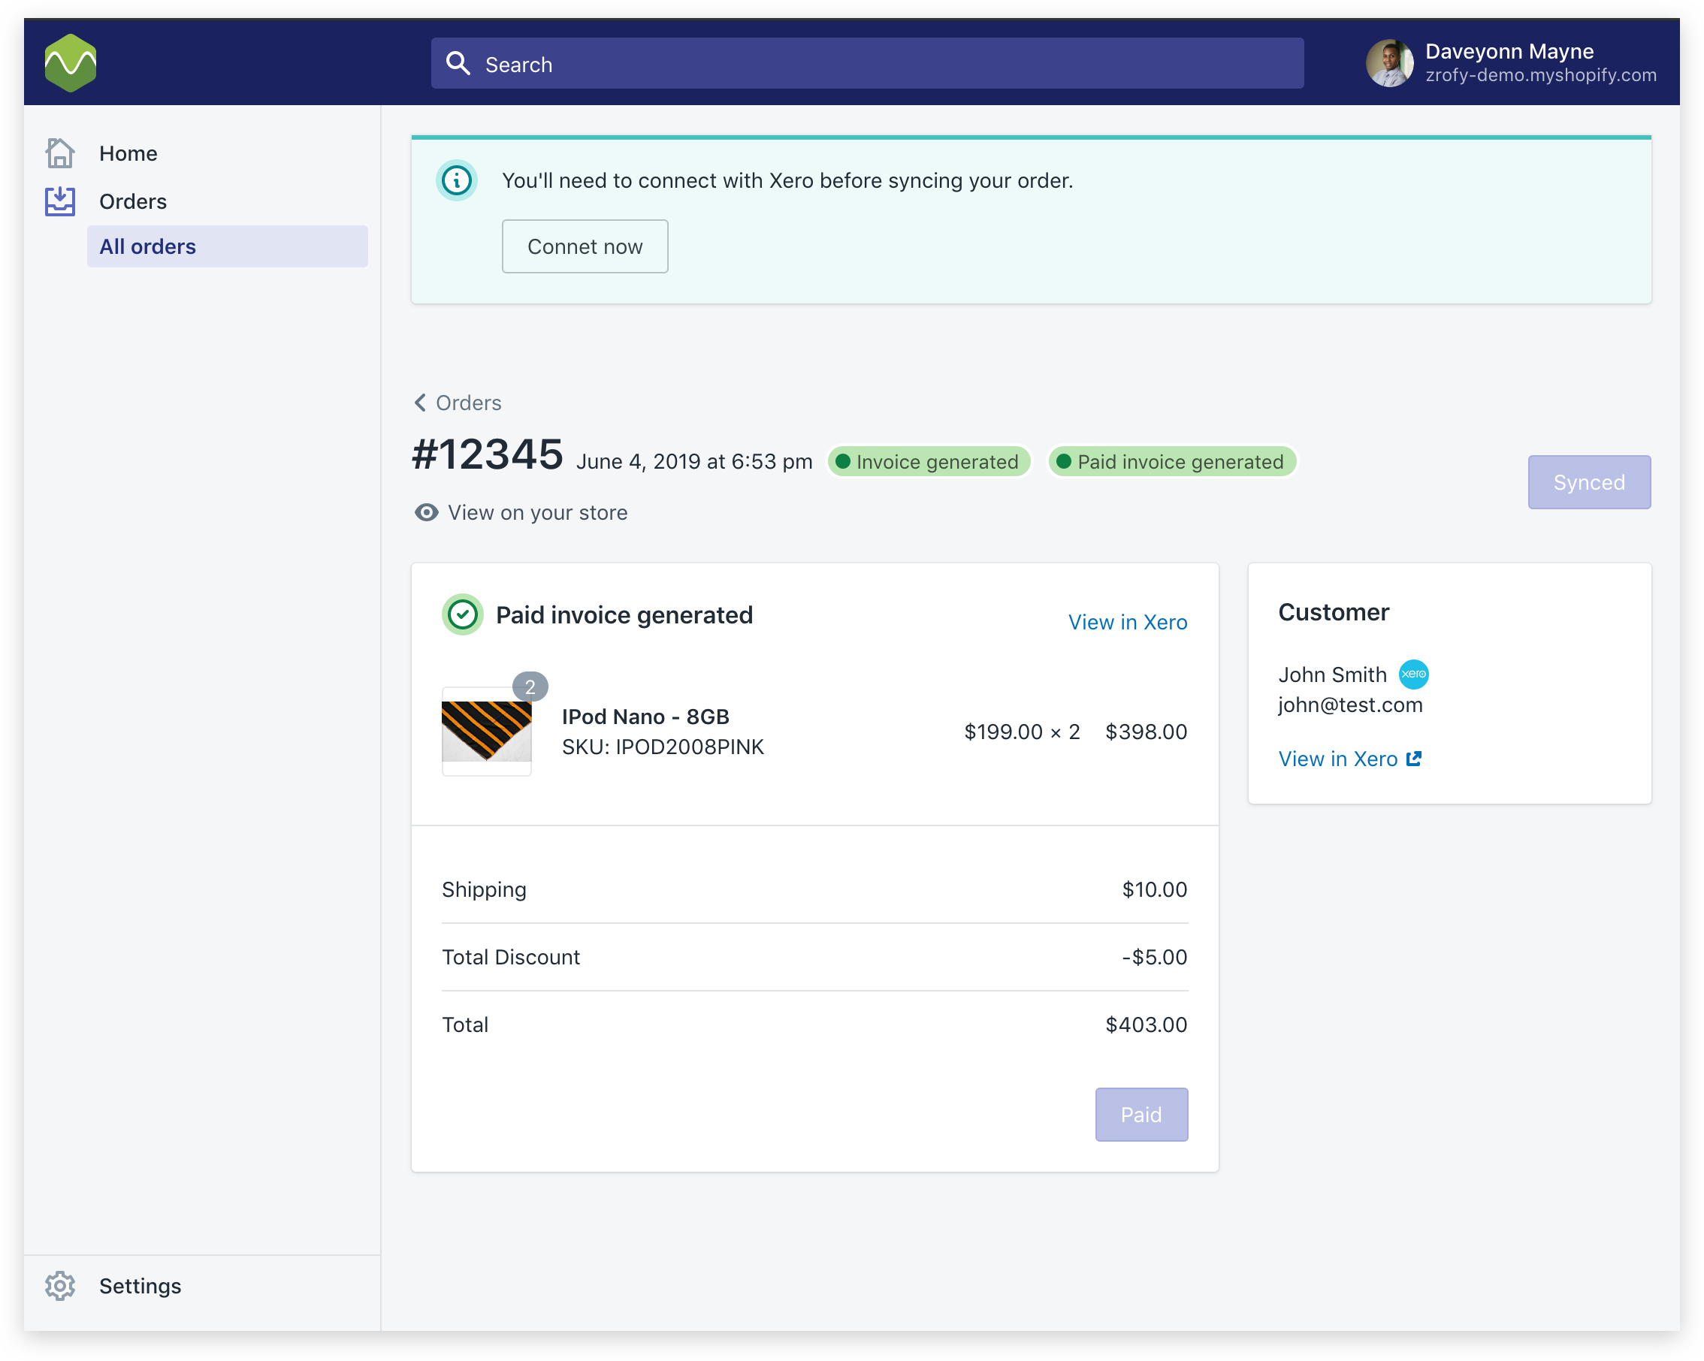The width and height of the screenshot is (1704, 1361).
Task: Click the green hexagon app logo
Action: (x=71, y=63)
